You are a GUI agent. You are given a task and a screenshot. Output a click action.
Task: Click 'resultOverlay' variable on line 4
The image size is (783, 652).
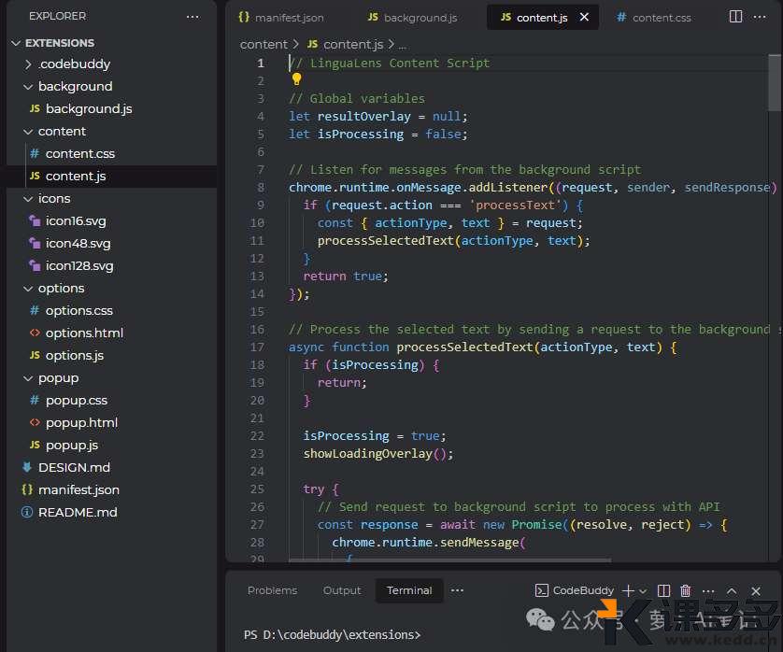(364, 117)
